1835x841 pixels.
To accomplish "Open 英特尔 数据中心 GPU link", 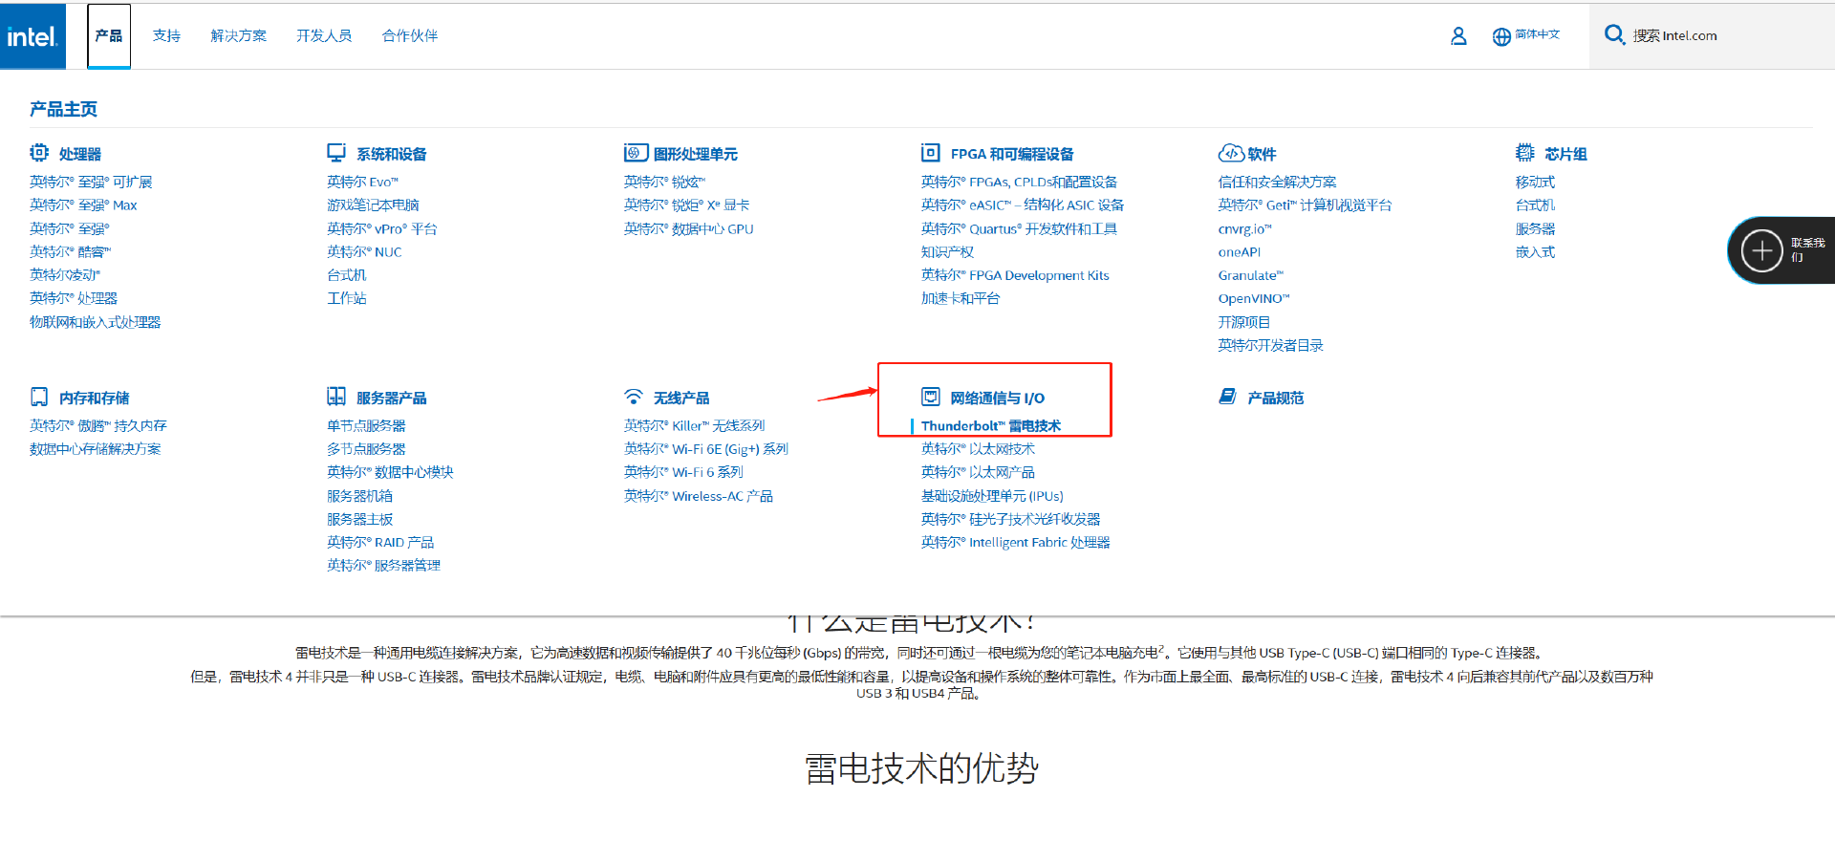I will (689, 228).
